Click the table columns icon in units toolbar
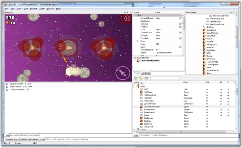The width and height of the screenshot is (242, 148). 146,78
